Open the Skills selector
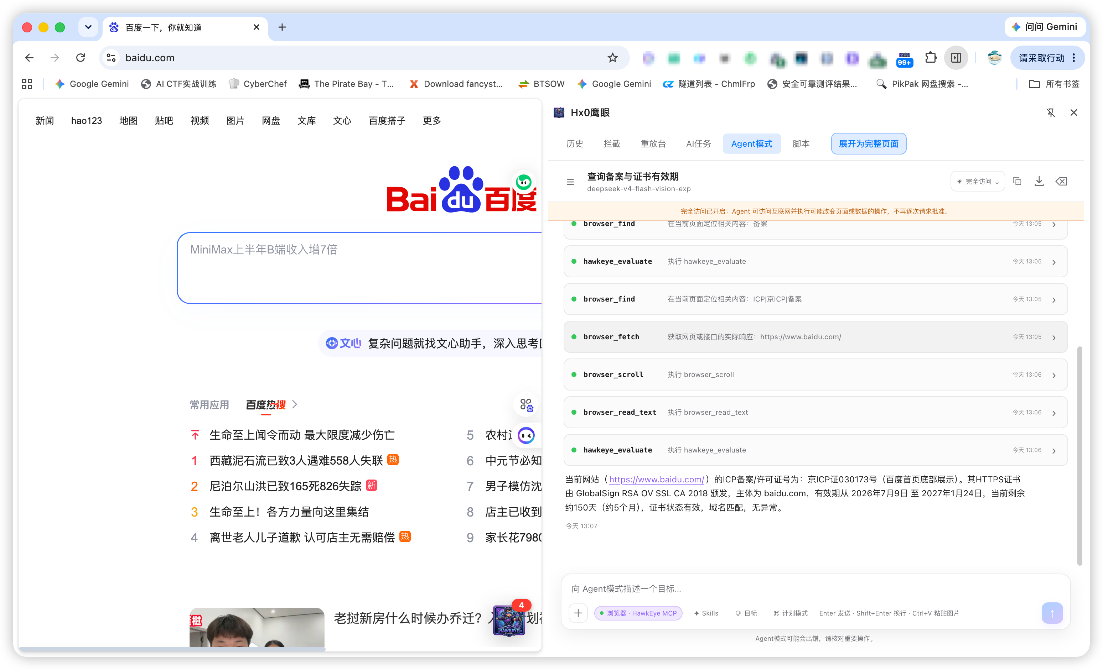Screen dimensions: 1103x670 (x=706, y=613)
